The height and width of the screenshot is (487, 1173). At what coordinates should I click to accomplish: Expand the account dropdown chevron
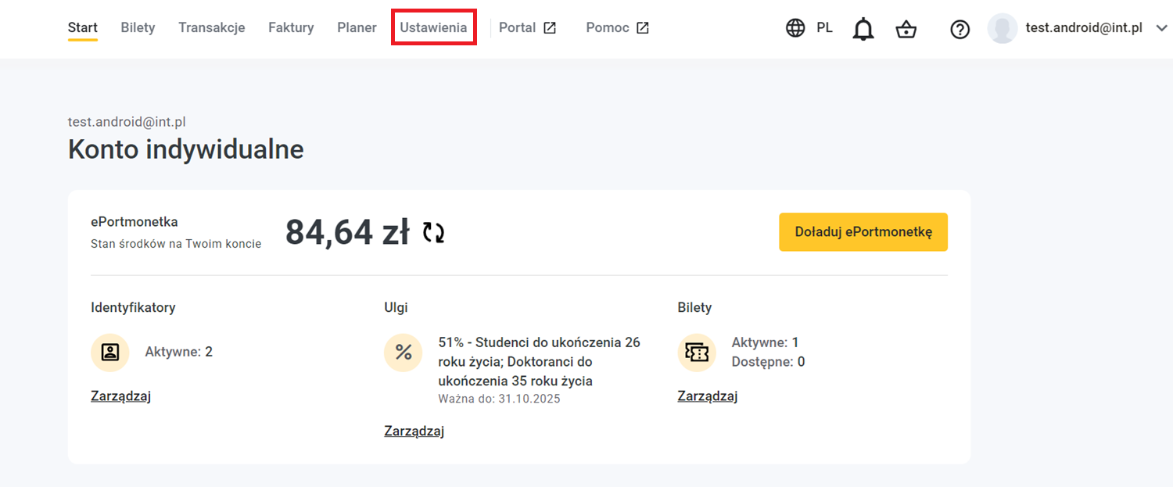pyautogui.click(x=1160, y=28)
